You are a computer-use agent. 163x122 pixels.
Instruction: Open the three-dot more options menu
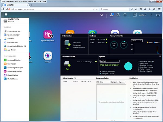click(151, 15)
